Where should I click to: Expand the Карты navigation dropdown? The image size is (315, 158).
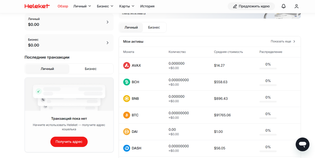pyautogui.click(x=127, y=6)
